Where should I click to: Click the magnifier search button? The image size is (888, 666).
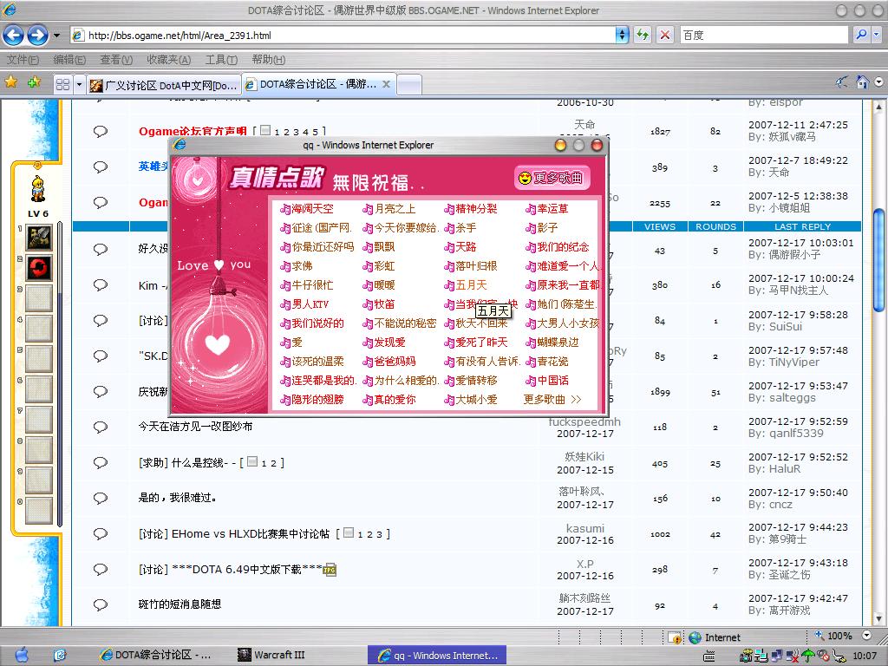pyautogui.click(x=861, y=35)
